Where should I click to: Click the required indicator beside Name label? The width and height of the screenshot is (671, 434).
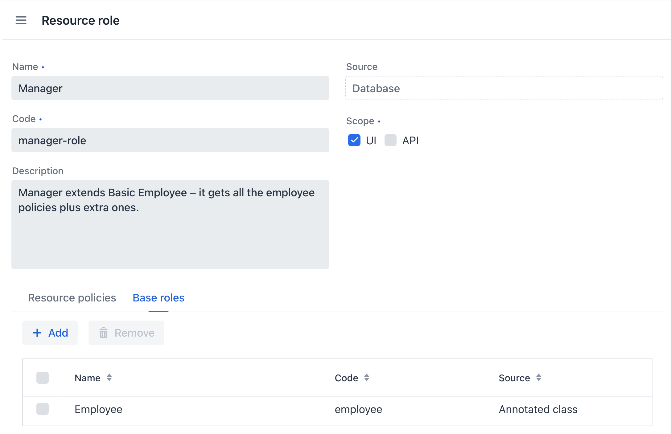pyautogui.click(x=43, y=67)
